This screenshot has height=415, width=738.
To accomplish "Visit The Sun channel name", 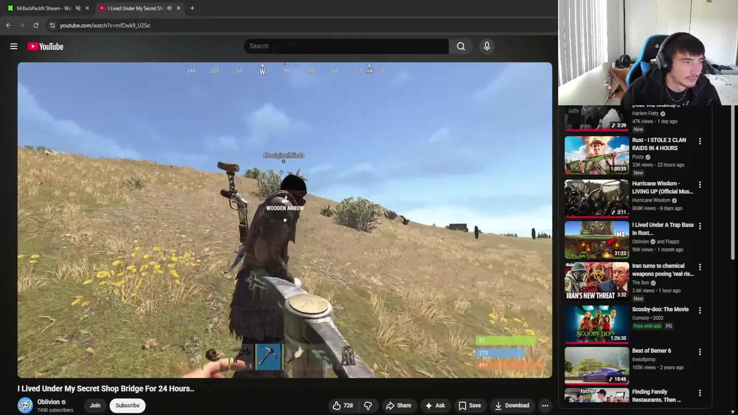I will (641, 283).
